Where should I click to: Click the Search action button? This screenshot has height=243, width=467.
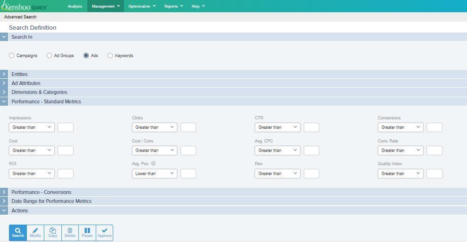click(18, 233)
